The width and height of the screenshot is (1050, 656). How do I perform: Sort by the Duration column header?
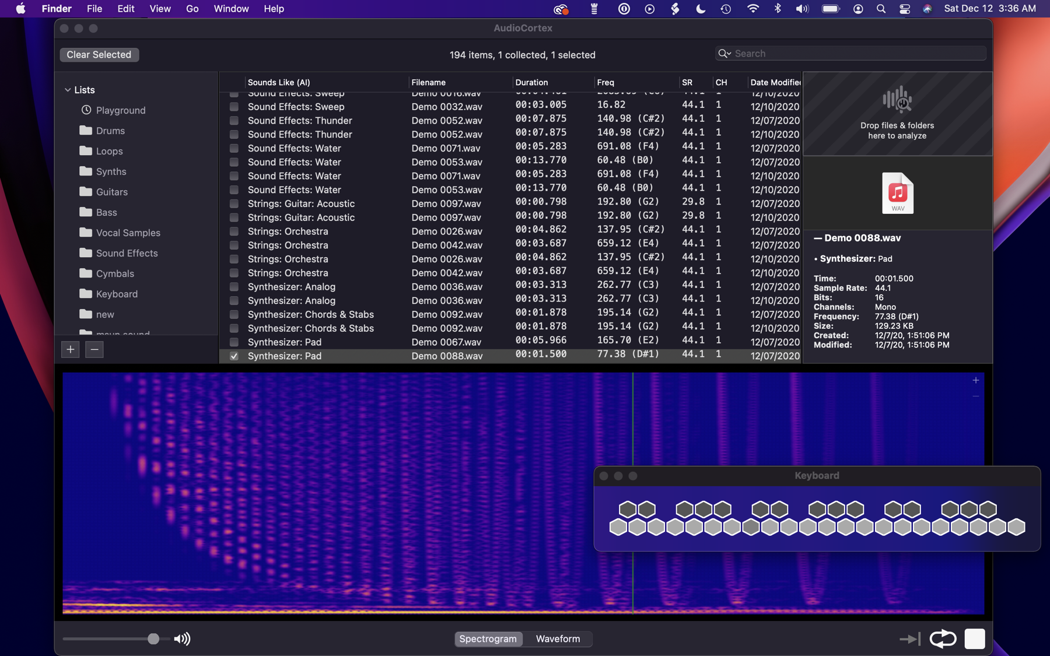click(531, 82)
